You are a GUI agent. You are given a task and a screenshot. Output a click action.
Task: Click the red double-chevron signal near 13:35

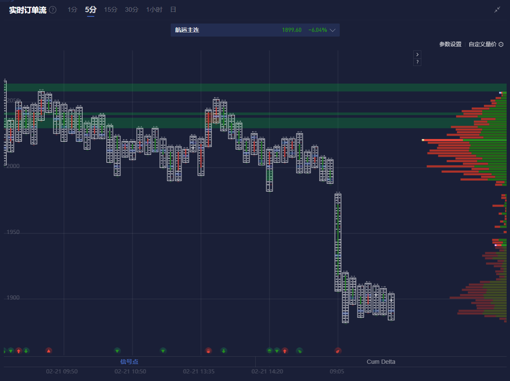209,350
